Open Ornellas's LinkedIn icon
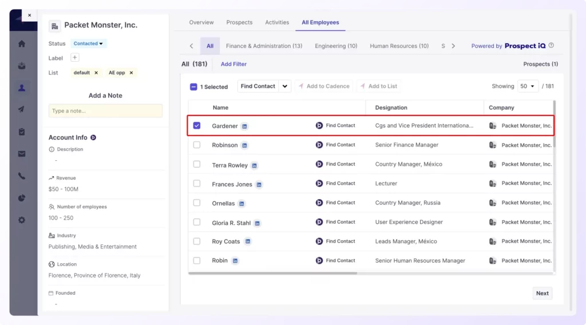This screenshot has height=325, width=586. 241,204
